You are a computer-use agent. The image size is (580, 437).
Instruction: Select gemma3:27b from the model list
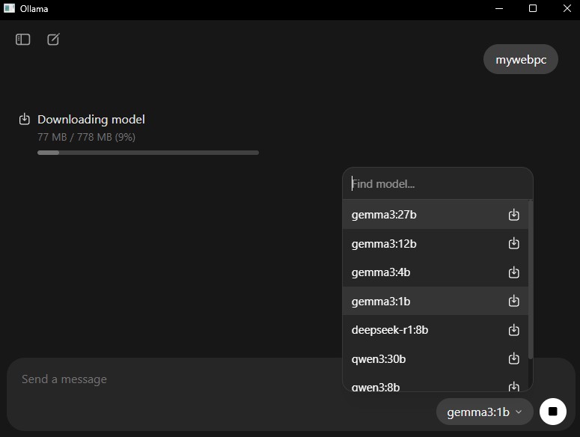click(x=435, y=215)
